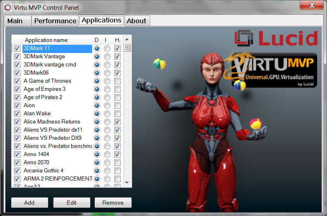Screen dimensions: 327x216
Task: Select the 3DMark vantage cmd entry
Action: coord(57,64)
